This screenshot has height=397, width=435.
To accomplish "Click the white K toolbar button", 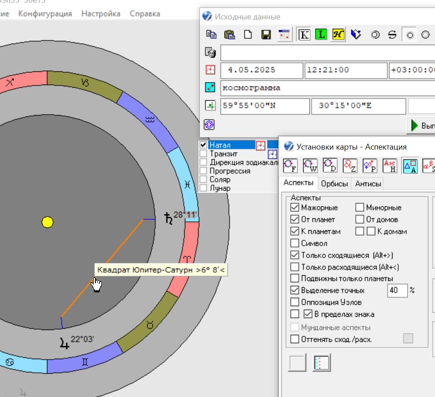I will (304, 34).
